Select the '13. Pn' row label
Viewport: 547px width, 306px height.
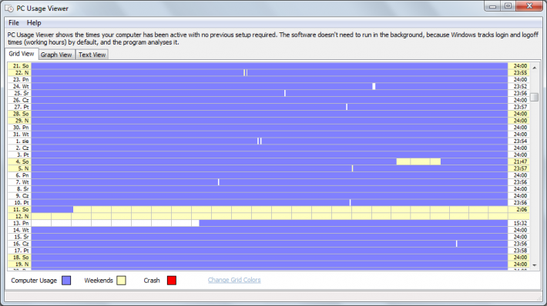(x=19, y=223)
